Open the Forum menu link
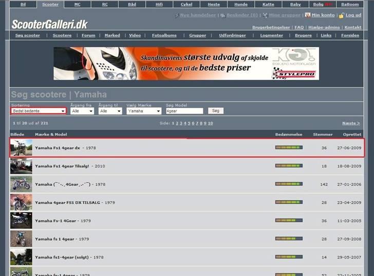Image resolution: width=374 pixels, height=276 pixels. (88, 35)
